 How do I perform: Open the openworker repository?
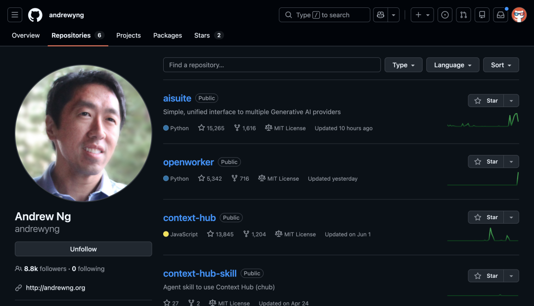[x=188, y=162]
